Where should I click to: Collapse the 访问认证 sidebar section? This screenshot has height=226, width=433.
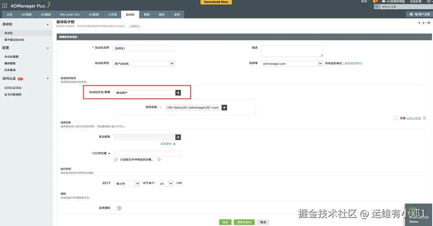48,79
